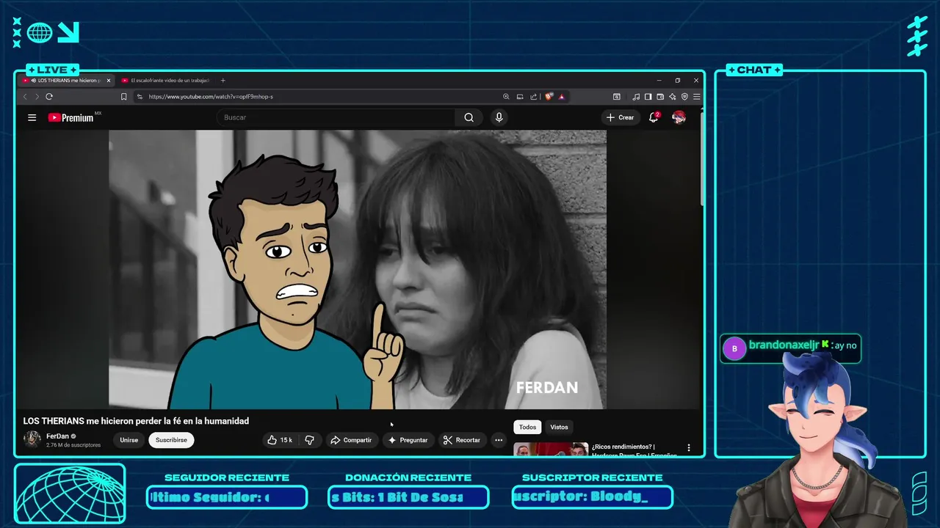Open Brave Shields lion icon

(x=549, y=96)
